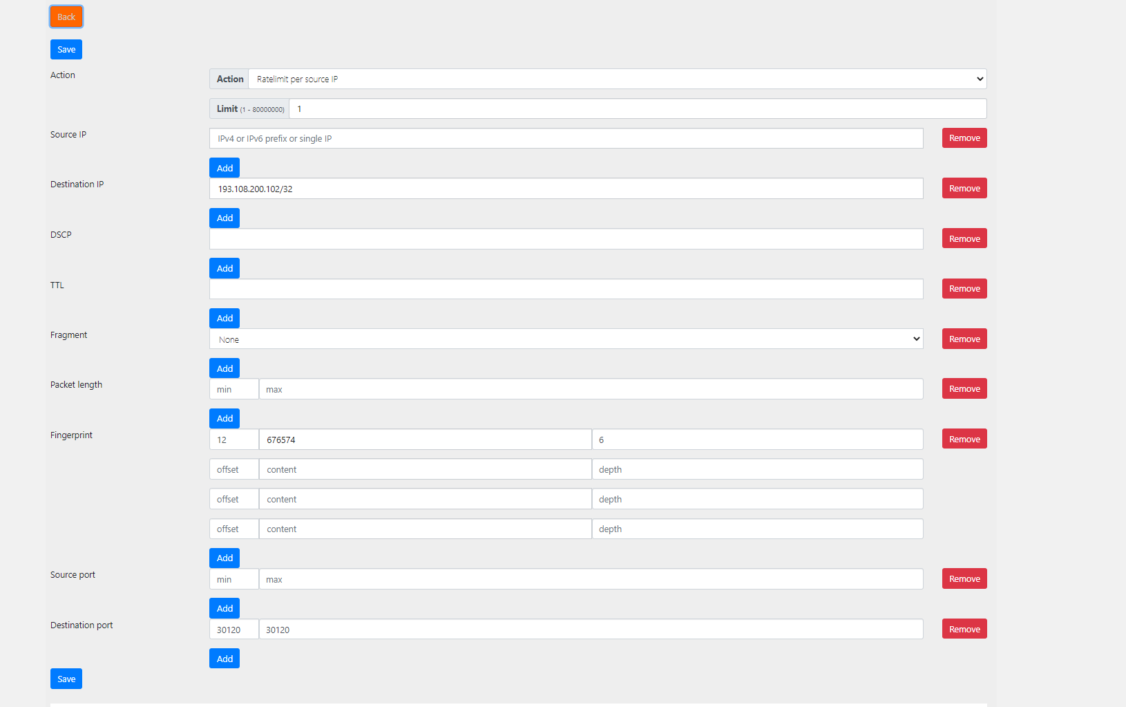Remove the Fingerprint entry
Image resolution: width=1126 pixels, height=707 pixels.
(x=964, y=439)
